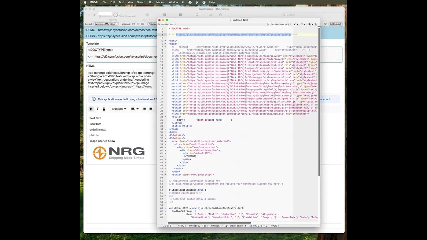Click the cursor position L: 3 C: 6

coord(167,226)
